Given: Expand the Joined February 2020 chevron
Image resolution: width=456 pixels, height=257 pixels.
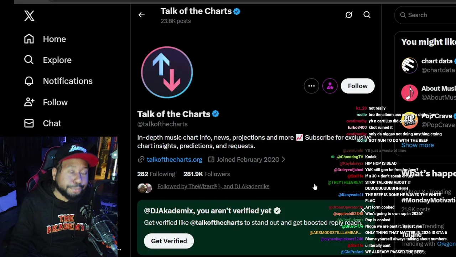Looking at the screenshot, I should tap(284, 160).
